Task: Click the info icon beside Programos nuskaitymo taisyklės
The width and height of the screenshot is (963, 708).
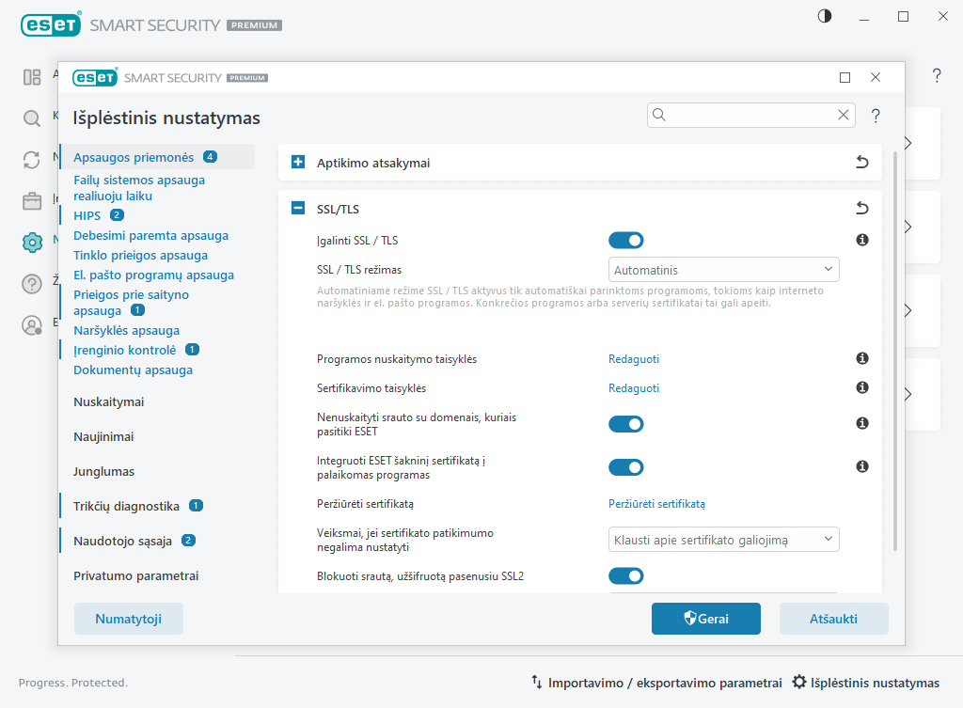Action: [861, 358]
